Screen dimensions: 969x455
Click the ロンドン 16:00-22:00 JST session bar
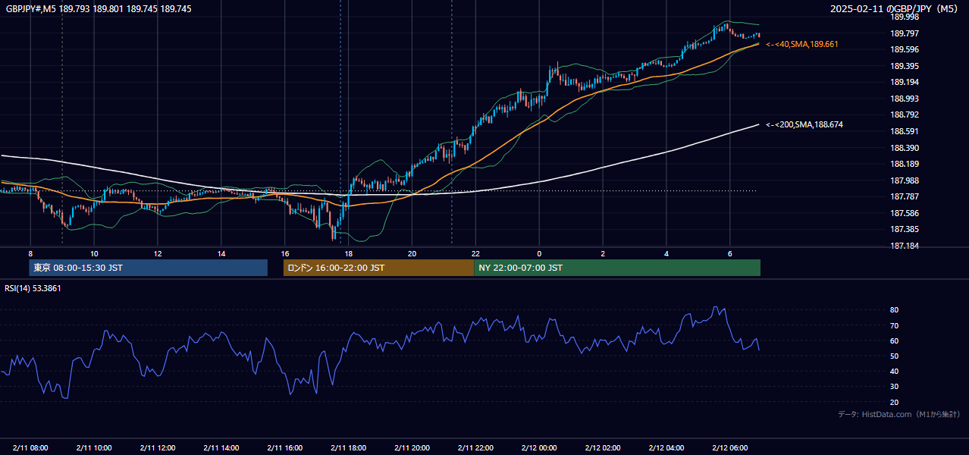click(378, 268)
